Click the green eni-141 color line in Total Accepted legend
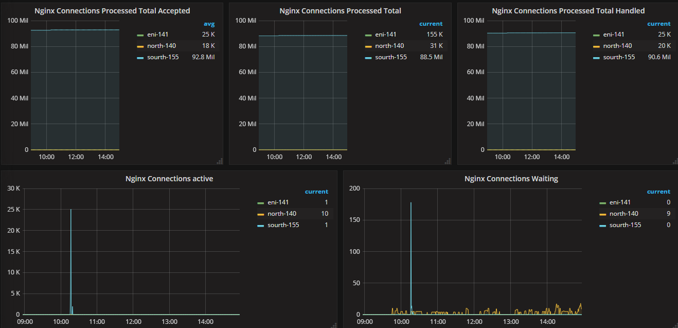 point(140,35)
